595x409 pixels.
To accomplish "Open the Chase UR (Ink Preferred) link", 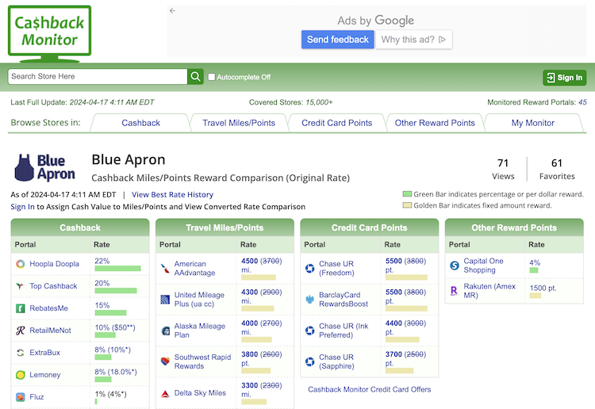I will click(344, 331).
